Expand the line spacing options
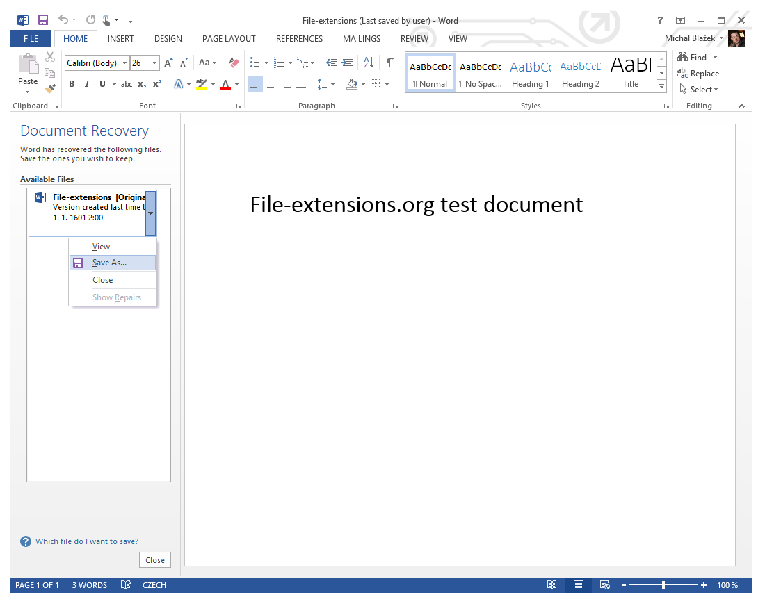This screenshot has height=606, width=765. 326,84
